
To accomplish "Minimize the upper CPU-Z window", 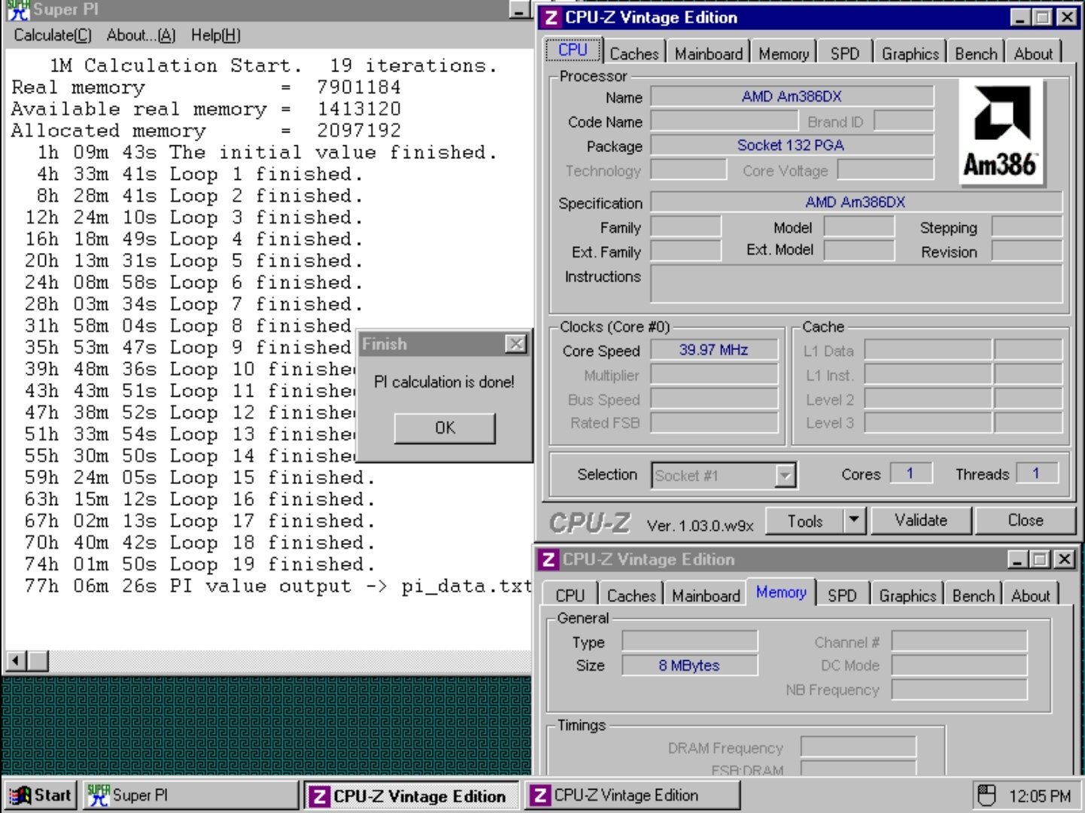I will pos(1020,17).
